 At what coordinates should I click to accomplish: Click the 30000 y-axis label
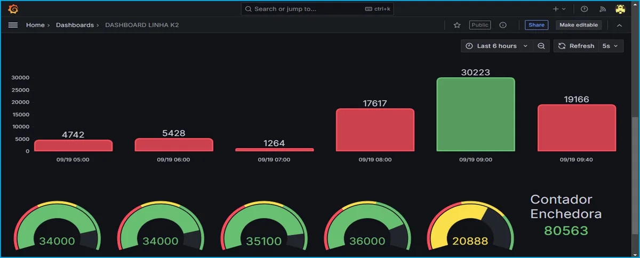click(20, 77)
